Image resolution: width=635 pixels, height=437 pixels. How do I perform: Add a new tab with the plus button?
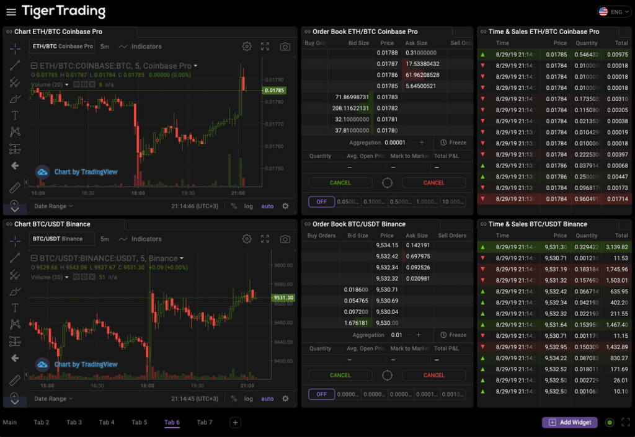235,423
